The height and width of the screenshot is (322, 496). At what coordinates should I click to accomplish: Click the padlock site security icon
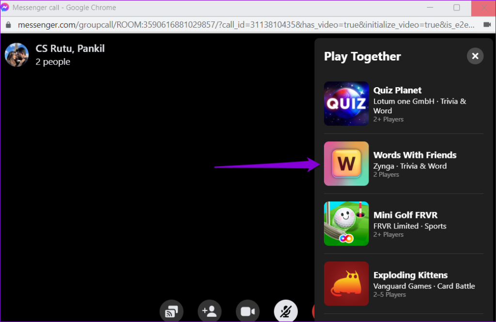tap(7, 24)
